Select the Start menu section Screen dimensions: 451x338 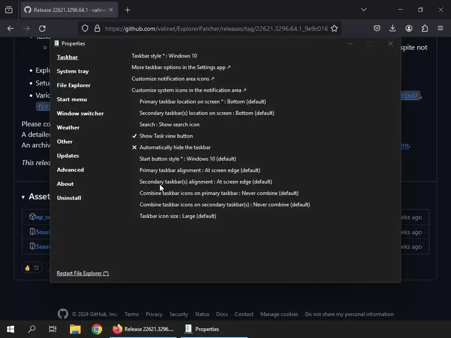click(72, 99)
